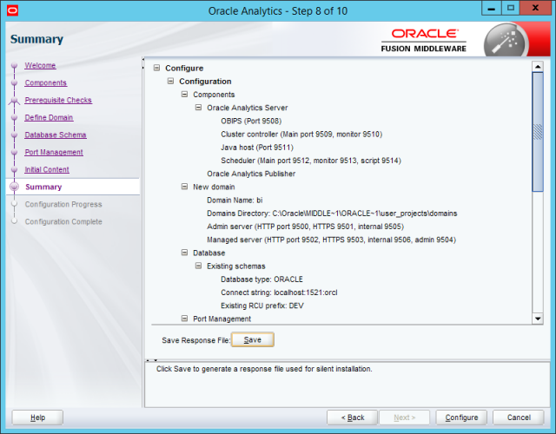Collapse the New domain node
The height and width of the screenshot is (434, 556).
[x=184, y=187]
